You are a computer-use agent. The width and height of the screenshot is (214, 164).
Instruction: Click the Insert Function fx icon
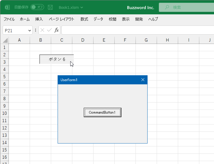56,30
